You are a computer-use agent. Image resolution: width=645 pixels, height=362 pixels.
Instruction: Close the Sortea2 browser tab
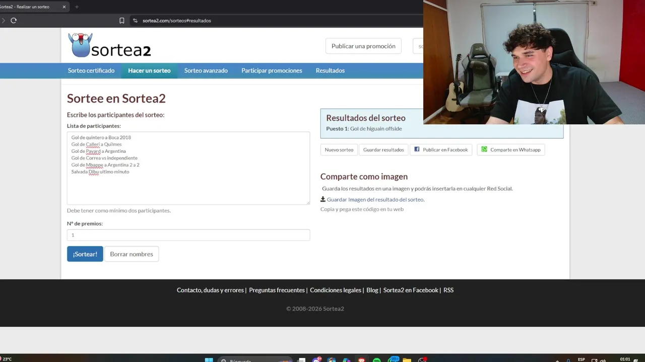[x=64, y=7]
